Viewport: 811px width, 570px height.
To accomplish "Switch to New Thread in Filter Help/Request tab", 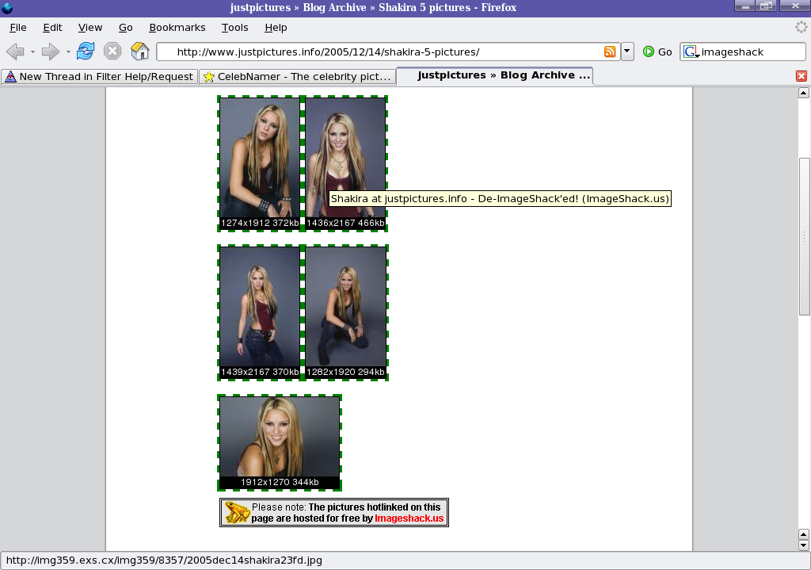I will pos(99,76).
